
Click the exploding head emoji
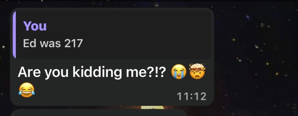point(197,71)
